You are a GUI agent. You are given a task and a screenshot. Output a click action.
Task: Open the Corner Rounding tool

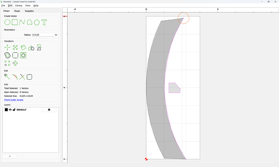pyautogui.click(x=15, y=55)
